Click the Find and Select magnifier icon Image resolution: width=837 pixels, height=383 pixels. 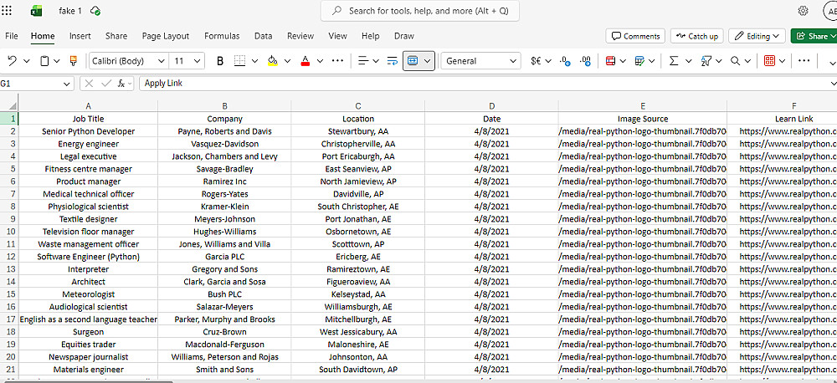735,61
